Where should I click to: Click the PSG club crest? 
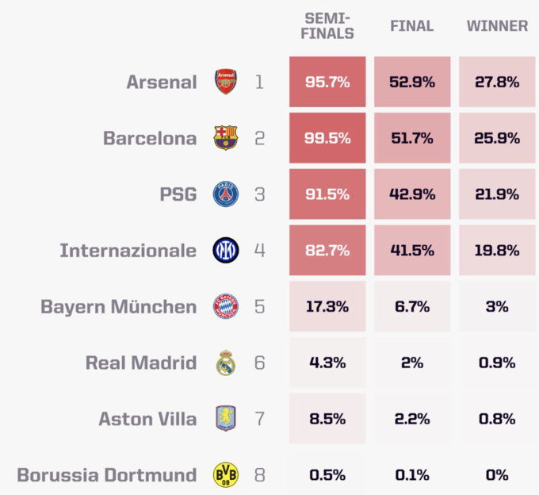pos(226,194)
